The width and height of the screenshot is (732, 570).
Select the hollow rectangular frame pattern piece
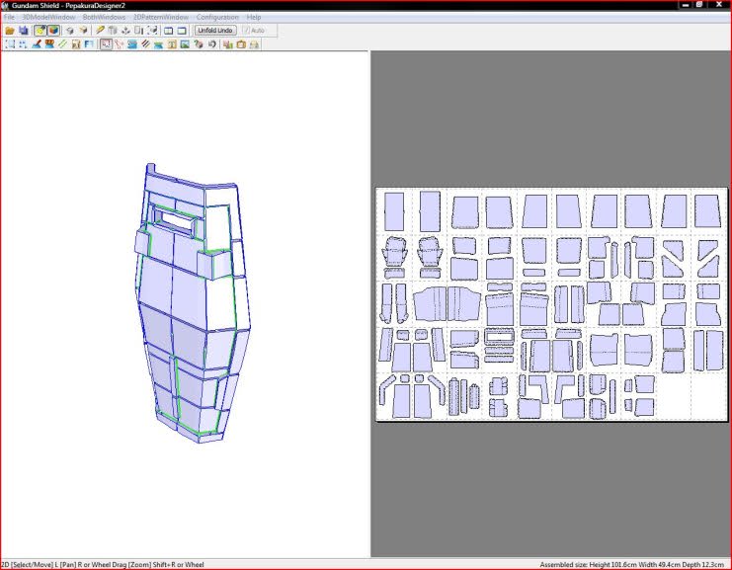(x=499, y=336)
